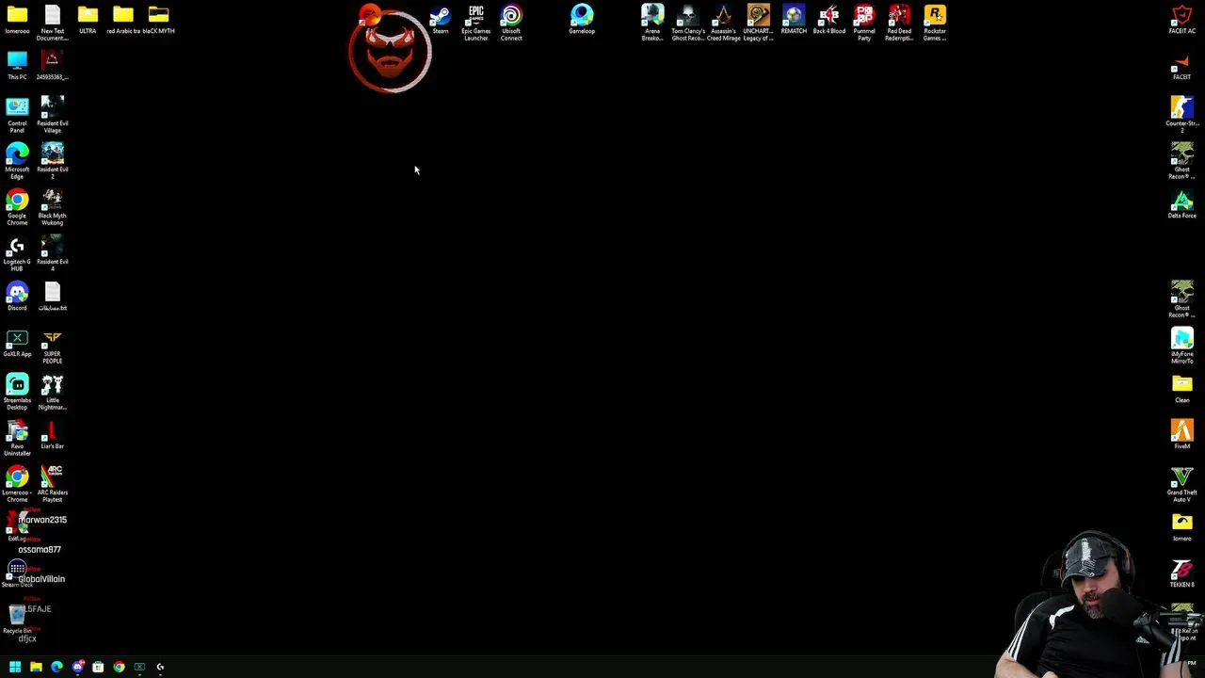Click Back 4 Blood shortcut

[x=828, y=20]
